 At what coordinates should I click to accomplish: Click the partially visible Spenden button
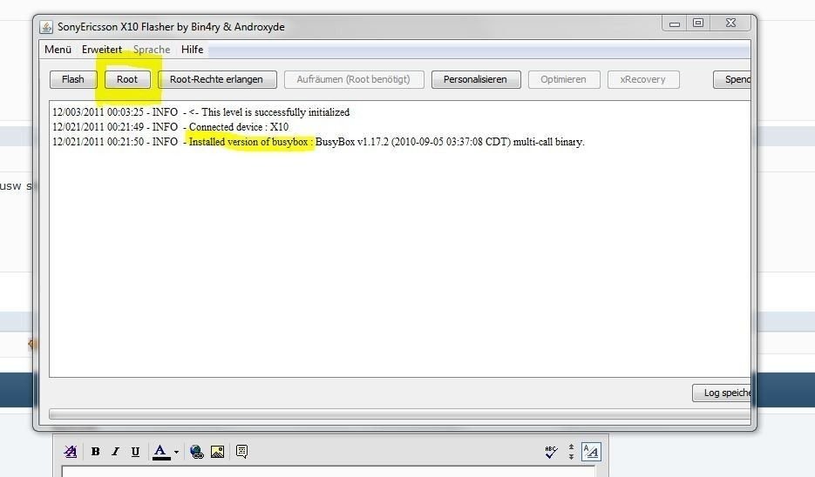point(732,79)
